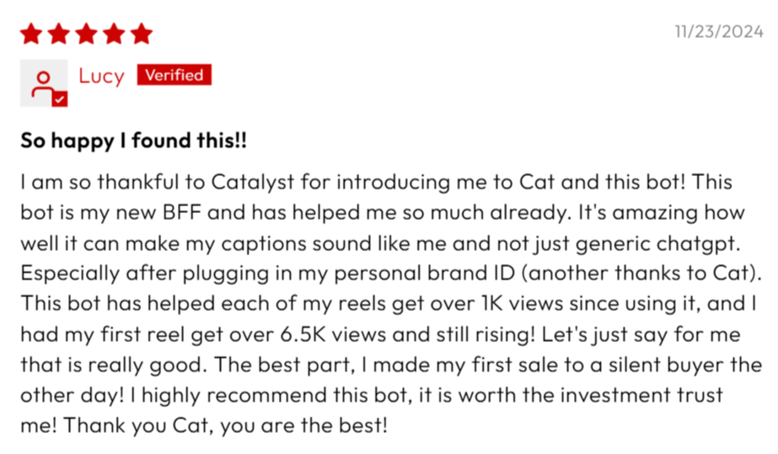Viewport: 778px width, 454px height.
Task: Click the review date 11/23/2024
Action: point(719,32)
